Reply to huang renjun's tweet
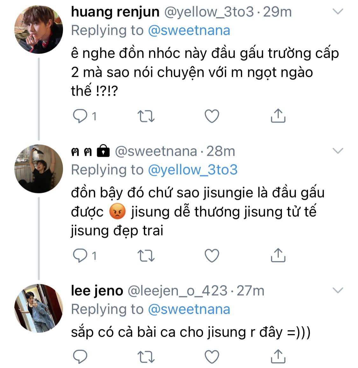 click(x=80, y=116)
